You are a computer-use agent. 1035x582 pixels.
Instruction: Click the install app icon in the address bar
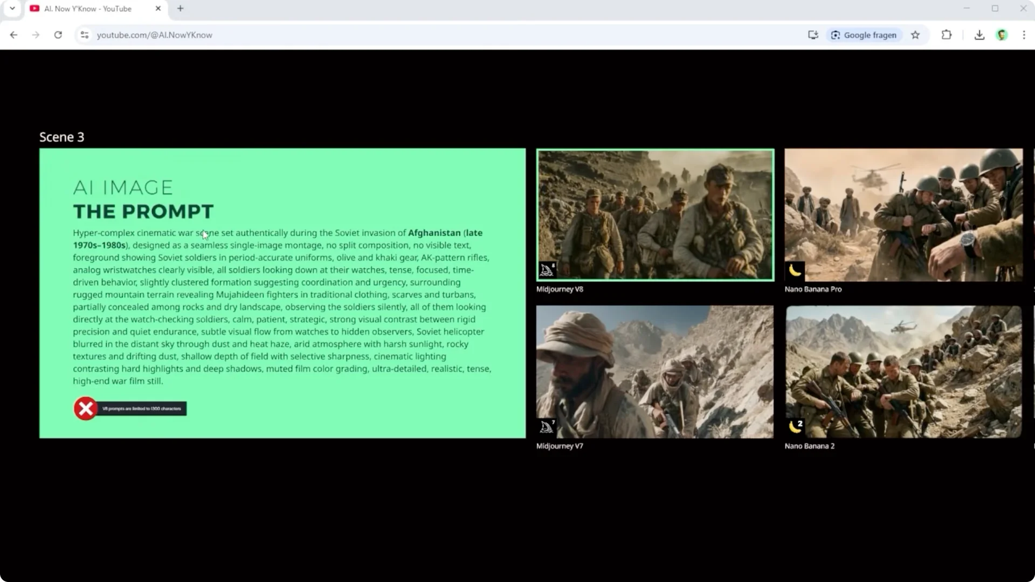click(813, 35)
